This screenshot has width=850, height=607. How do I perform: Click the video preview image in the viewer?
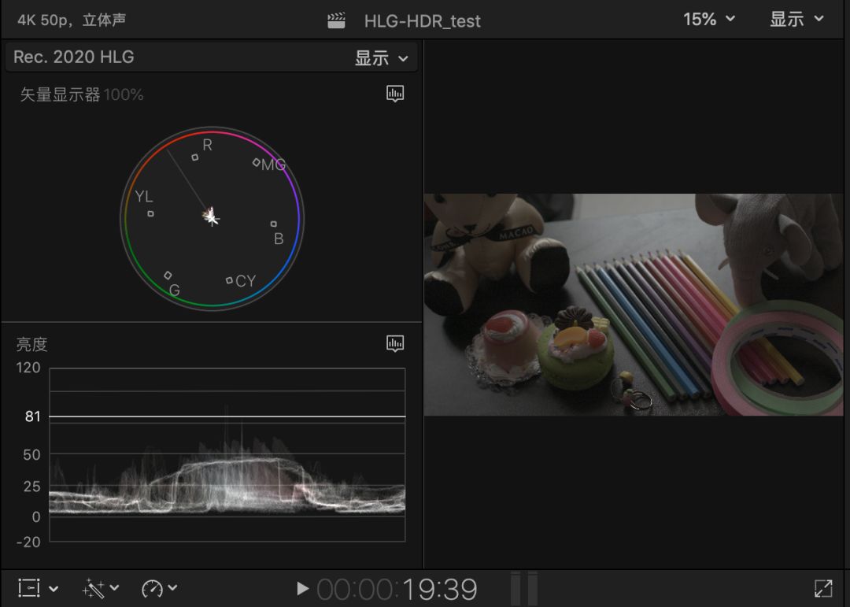click(x=636, y=305)
